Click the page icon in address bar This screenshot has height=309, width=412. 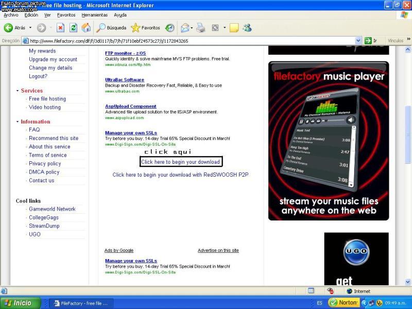(x=25, y=41)
